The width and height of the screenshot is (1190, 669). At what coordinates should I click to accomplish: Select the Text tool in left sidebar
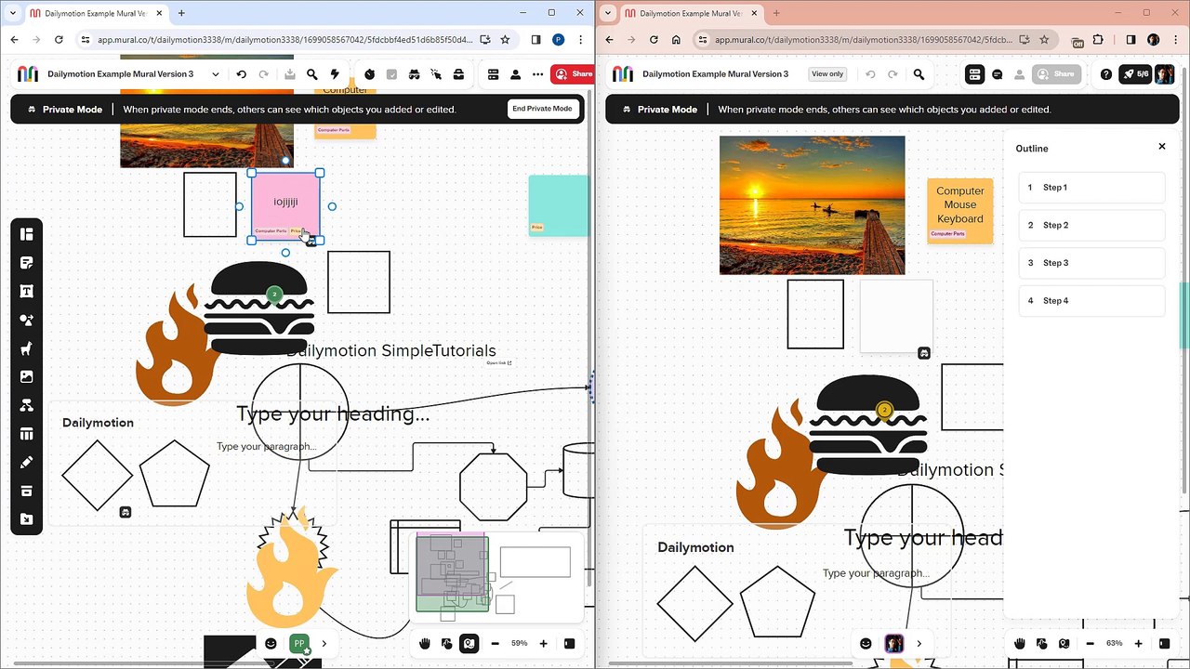(26, 292)
